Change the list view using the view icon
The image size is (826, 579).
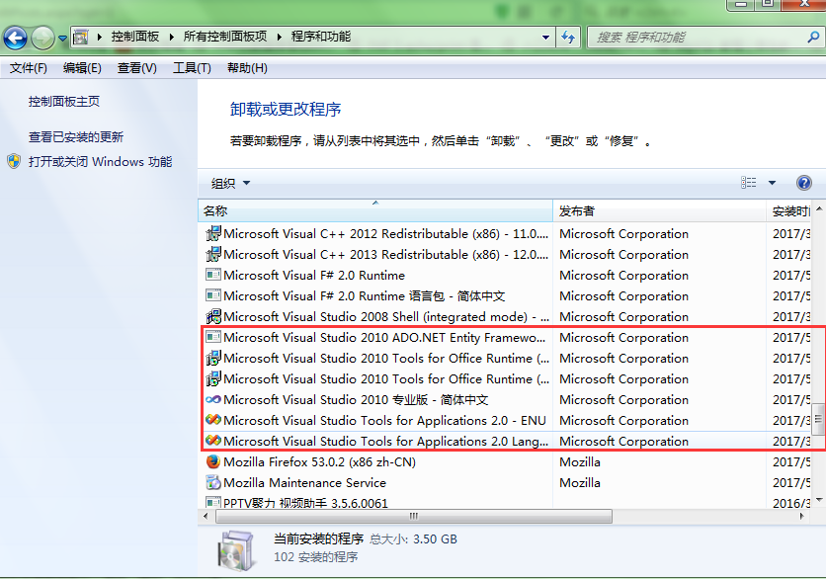coord(749,183)
